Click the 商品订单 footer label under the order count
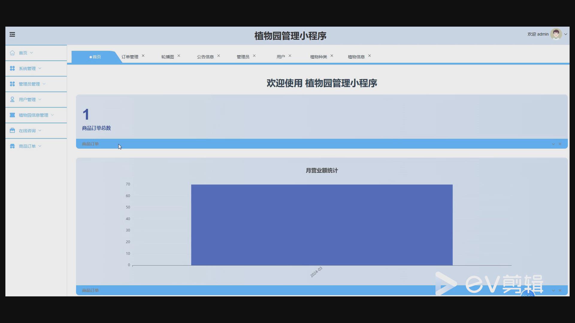 coord(90,144)
